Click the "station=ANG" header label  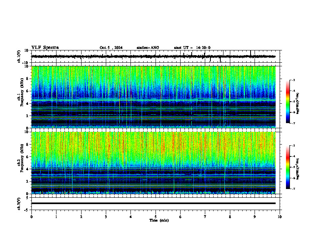(148, 48)
